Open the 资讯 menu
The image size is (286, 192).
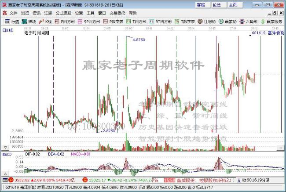tap(37, 13)
